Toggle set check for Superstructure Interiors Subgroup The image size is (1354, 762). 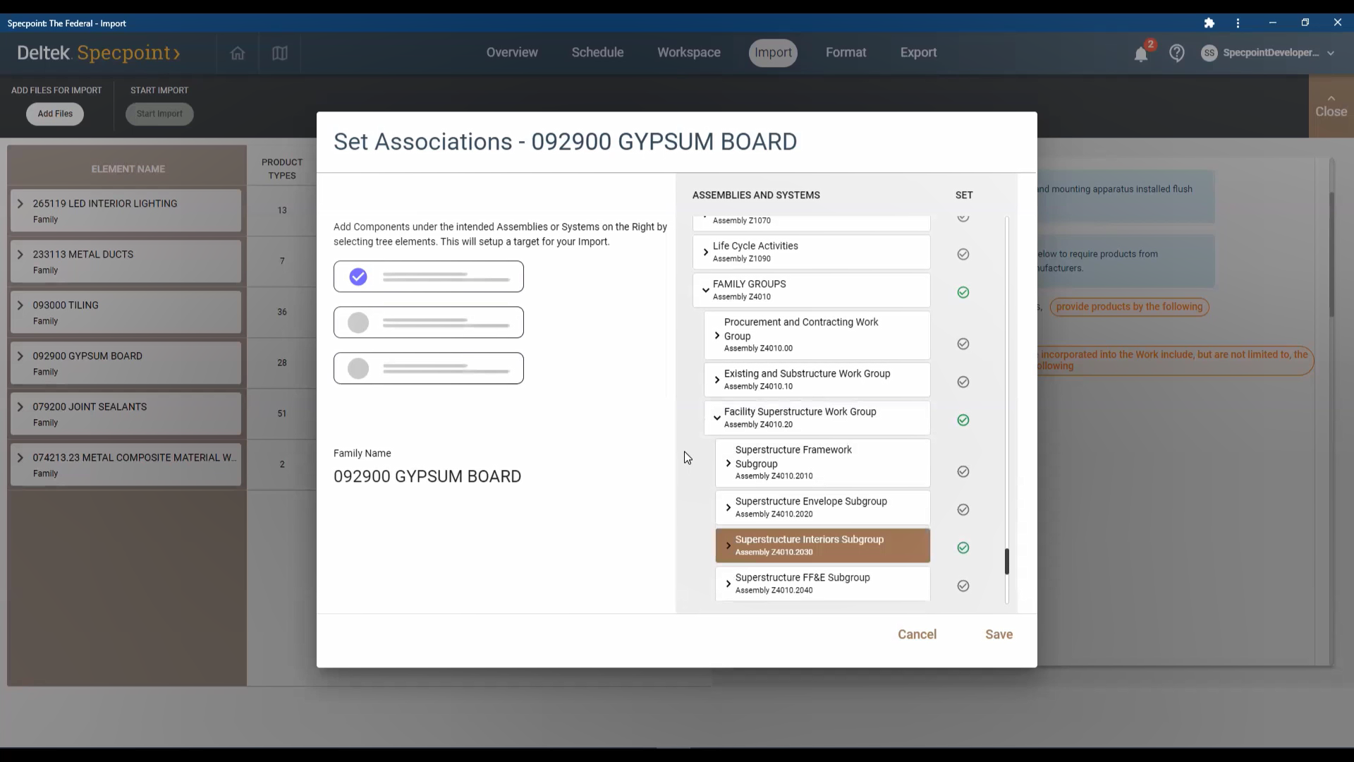(963, 548)
